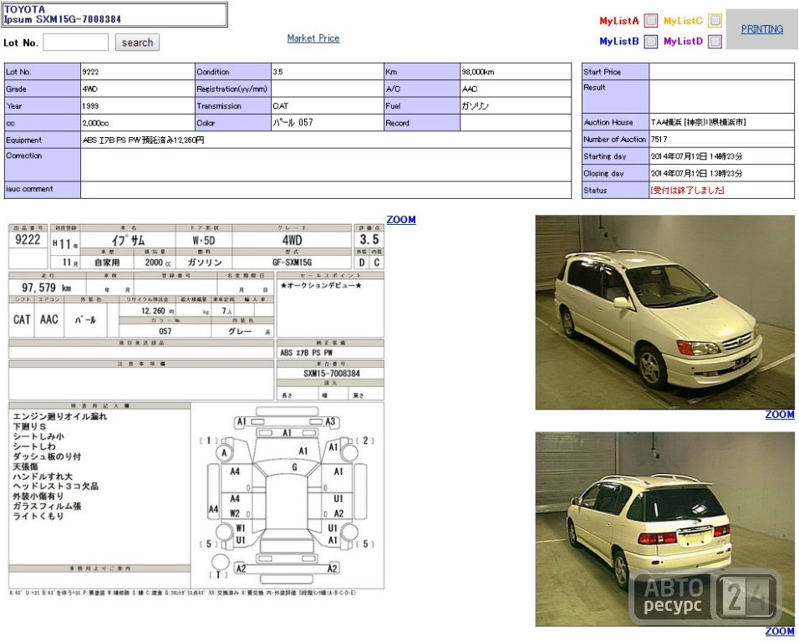
Task: Click the MyListD label
Action: click(683, 41)
